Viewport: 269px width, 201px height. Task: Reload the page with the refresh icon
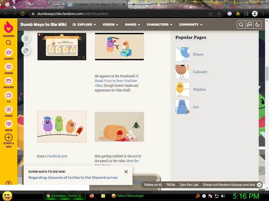tap(23, 14)
